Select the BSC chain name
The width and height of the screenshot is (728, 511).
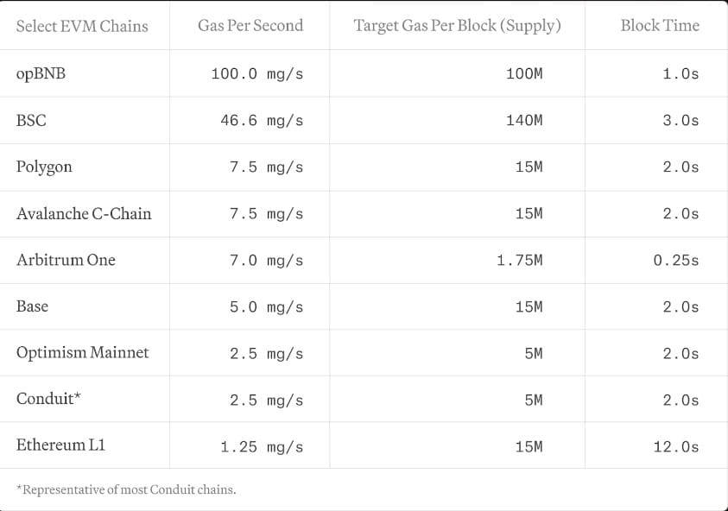[x=31, y=120]
